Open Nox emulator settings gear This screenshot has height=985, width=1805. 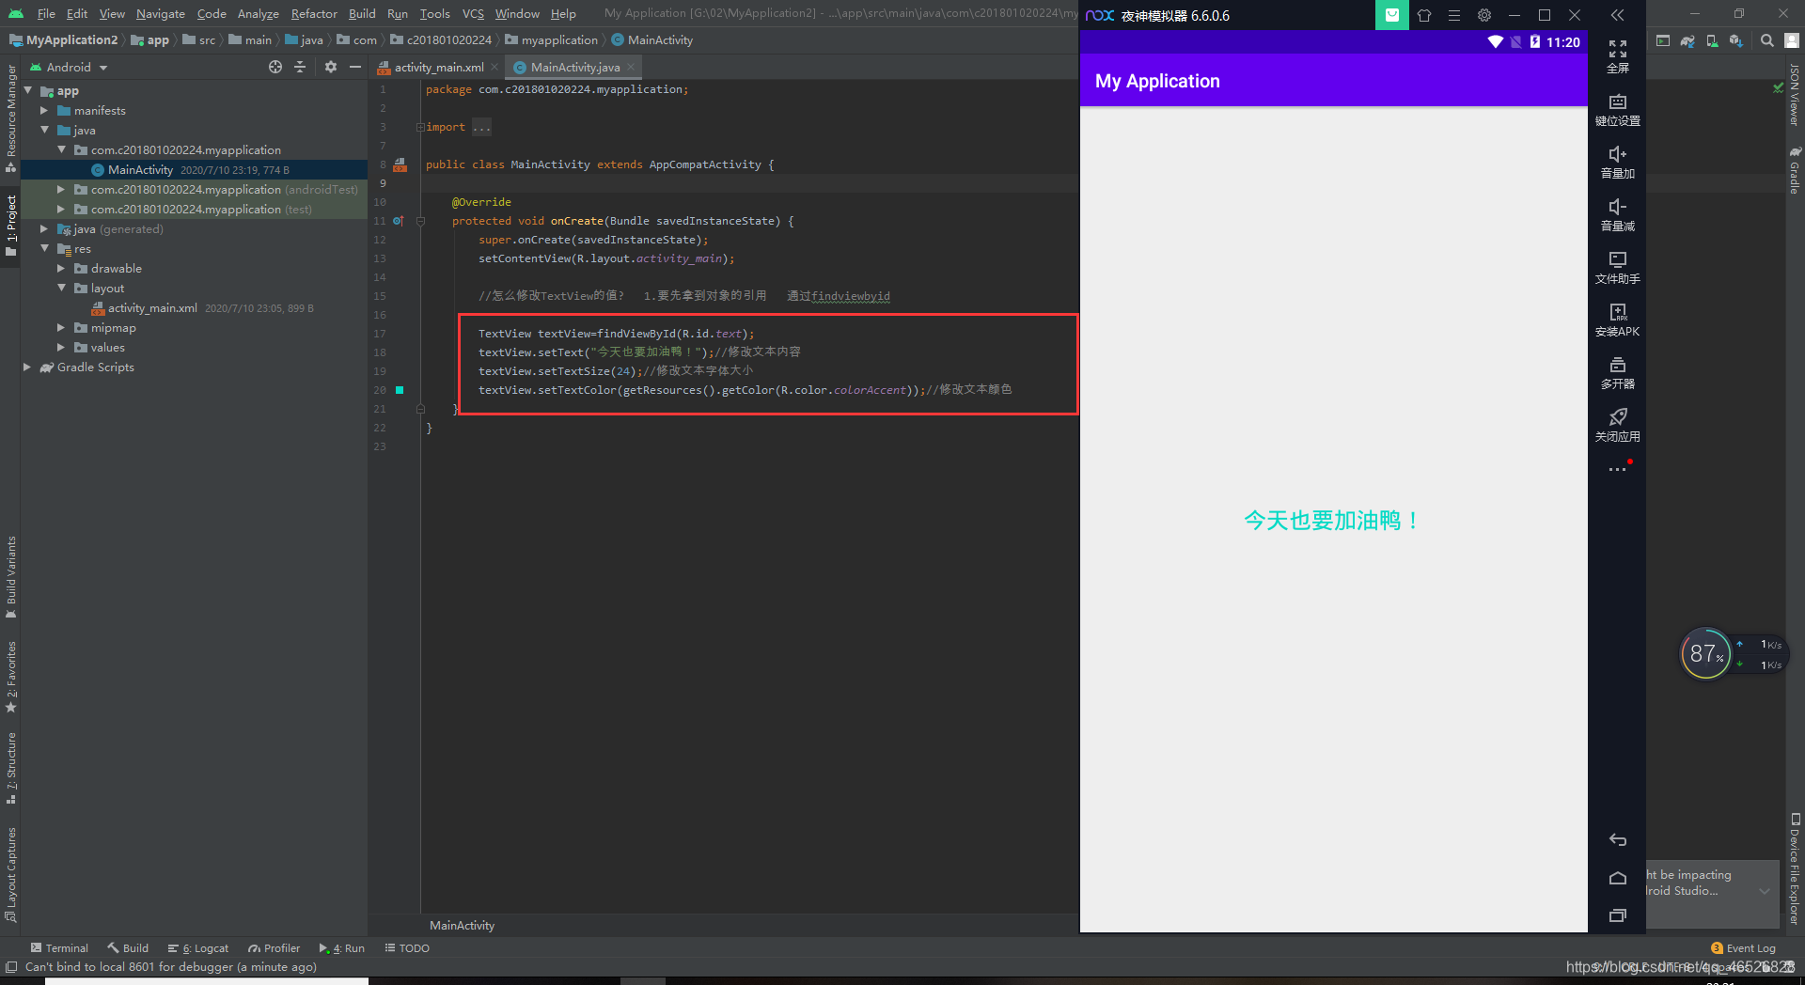1484,15
